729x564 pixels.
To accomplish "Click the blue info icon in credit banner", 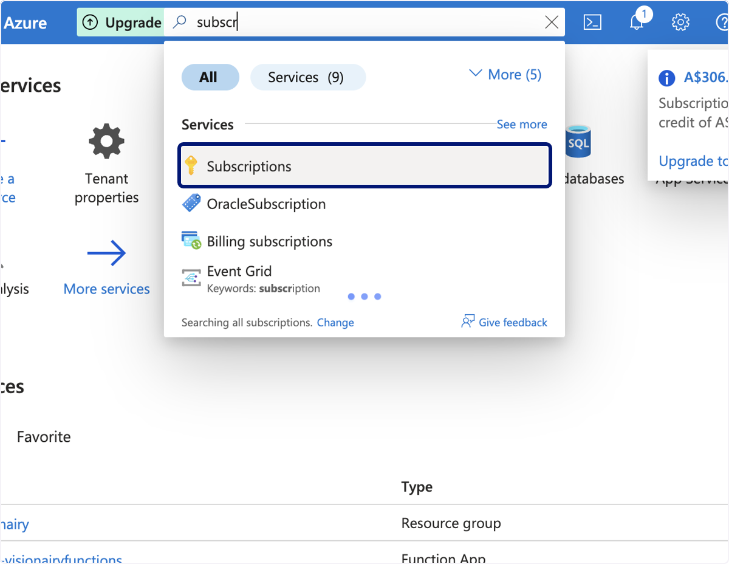I will 667,78.
